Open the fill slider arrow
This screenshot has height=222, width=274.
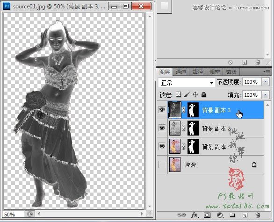(266, 95)
